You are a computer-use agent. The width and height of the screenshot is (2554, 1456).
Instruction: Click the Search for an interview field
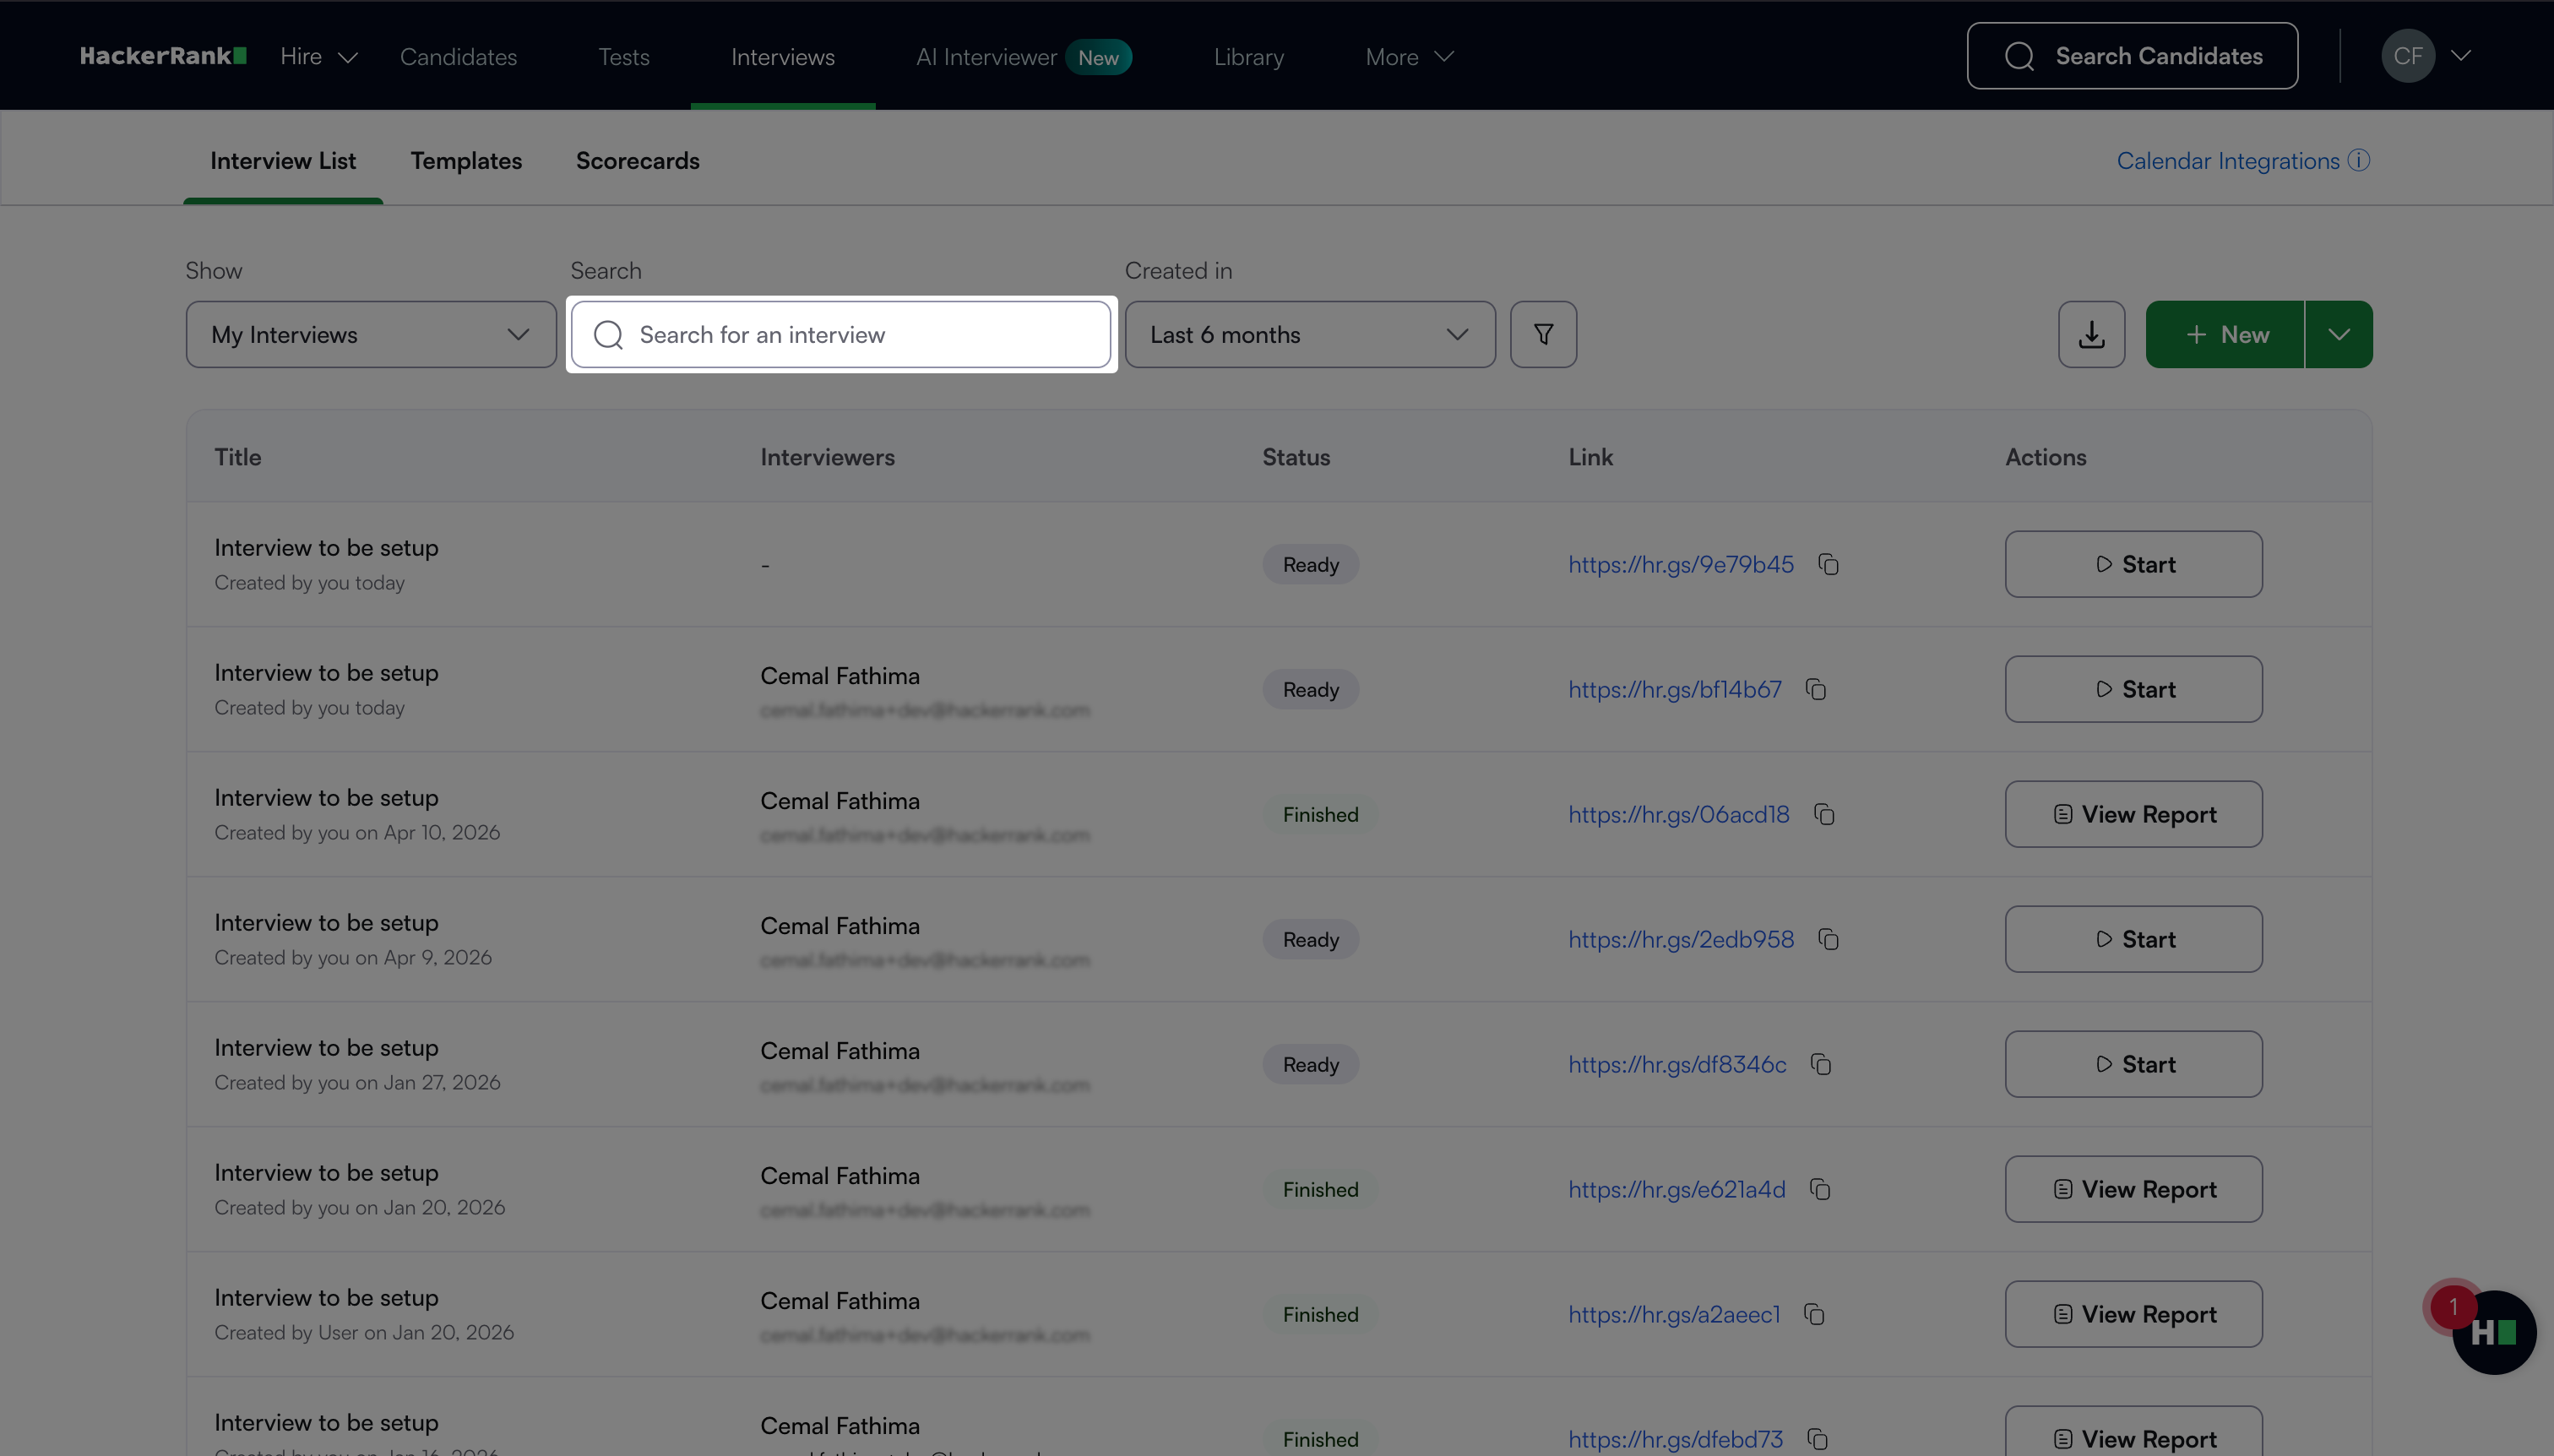click(x=841, y=334)
